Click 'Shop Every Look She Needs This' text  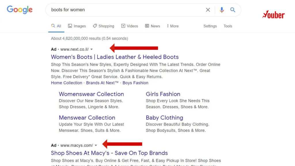(x=177, y=101)
